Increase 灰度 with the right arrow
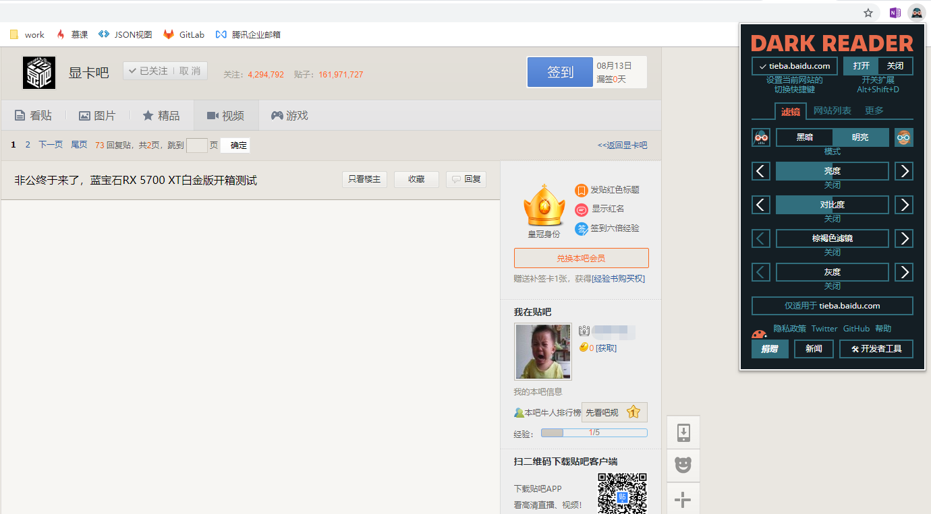The image size is (931, 514). click(904, 272)
